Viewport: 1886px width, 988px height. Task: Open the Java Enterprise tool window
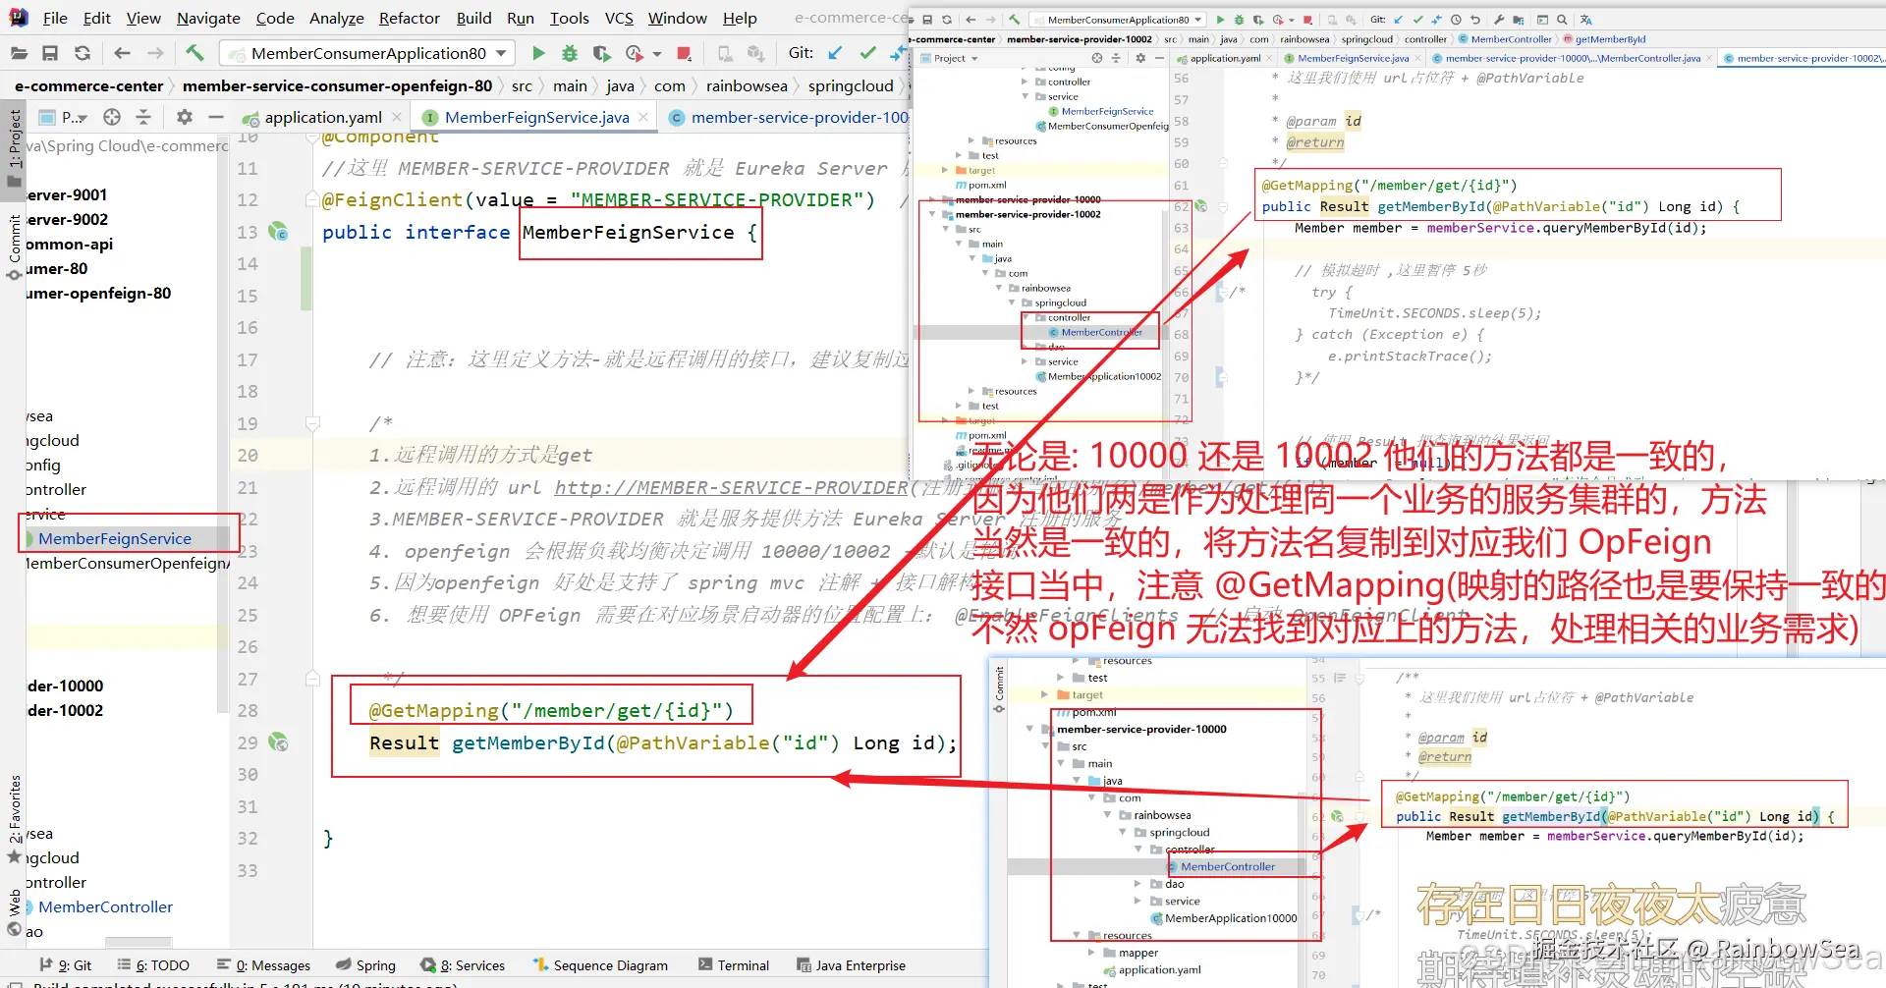[852, 965]
